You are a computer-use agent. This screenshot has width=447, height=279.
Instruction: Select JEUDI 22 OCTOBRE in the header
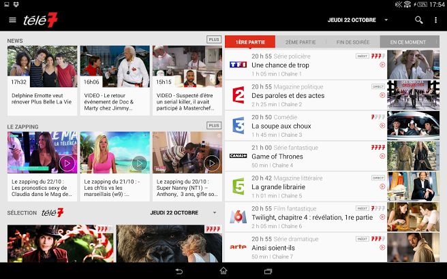pyautogui.click(x=352, y=20)
